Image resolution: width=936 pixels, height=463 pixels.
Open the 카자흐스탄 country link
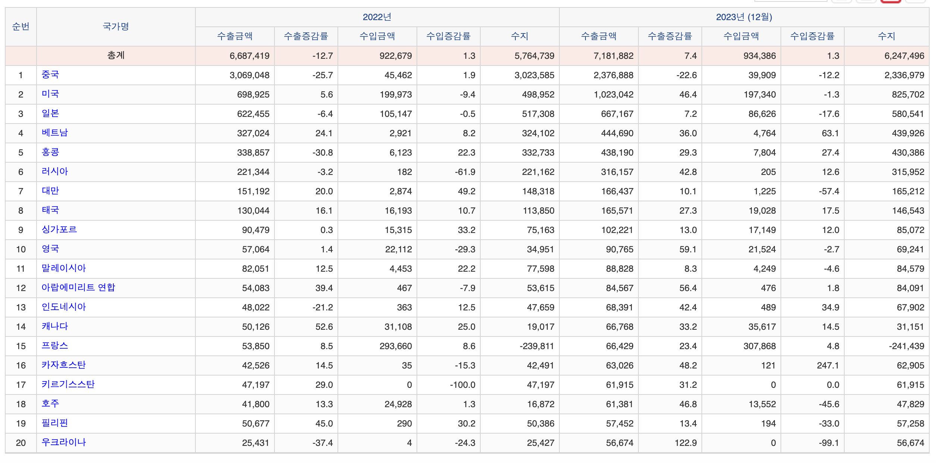click(64, 365)
